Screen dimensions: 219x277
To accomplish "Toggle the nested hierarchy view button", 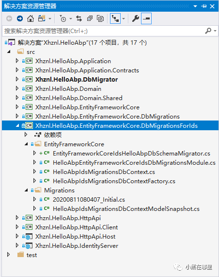I will click(x=115, y=18).
